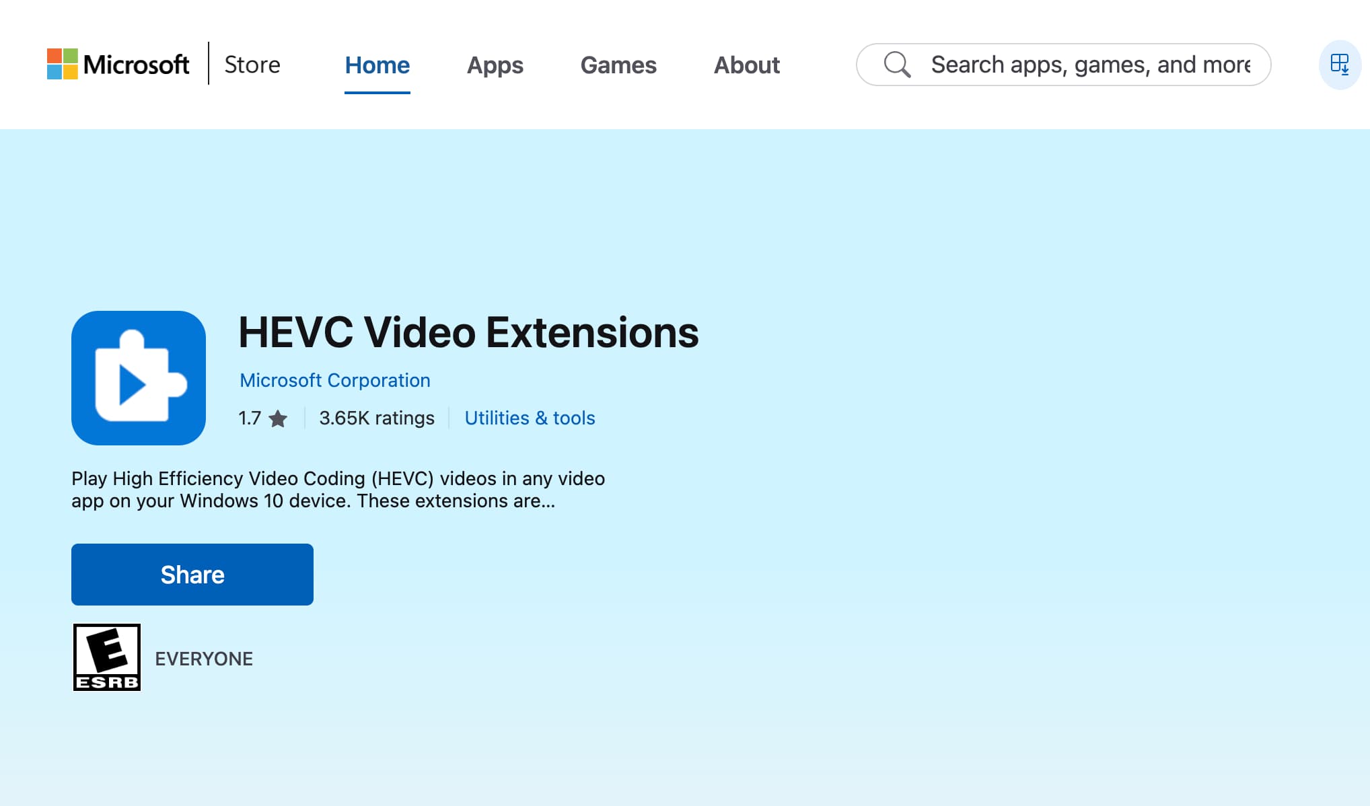Expand the truncated HEVC description text
This screenshot has width=1370, height=806.
click(338, 489)
